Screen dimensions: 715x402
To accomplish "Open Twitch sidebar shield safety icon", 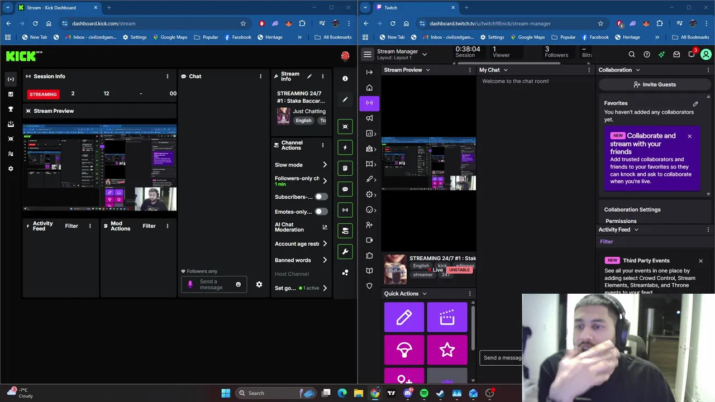I will pyautogui.click(x=369, y=286).
